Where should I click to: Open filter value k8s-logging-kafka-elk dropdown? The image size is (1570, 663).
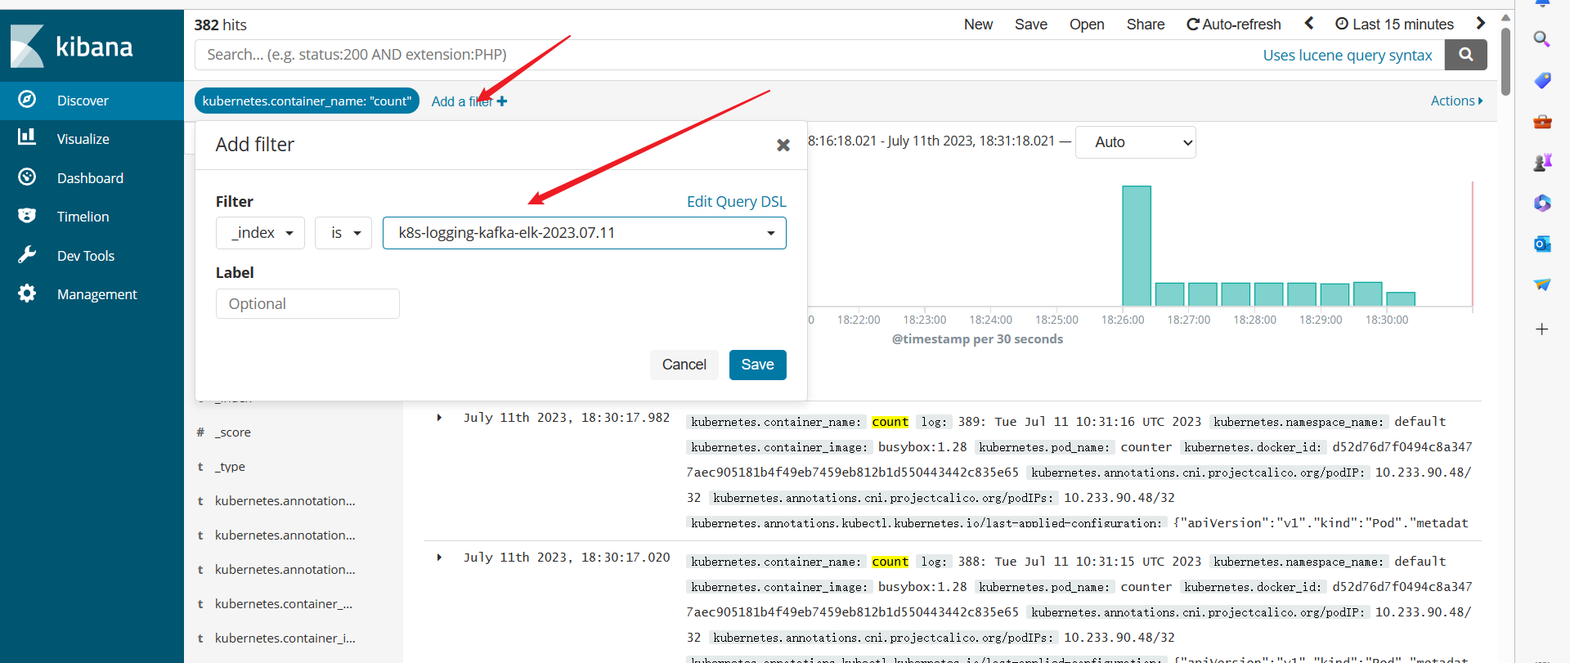pyautogui.click(x=584, y=233)
